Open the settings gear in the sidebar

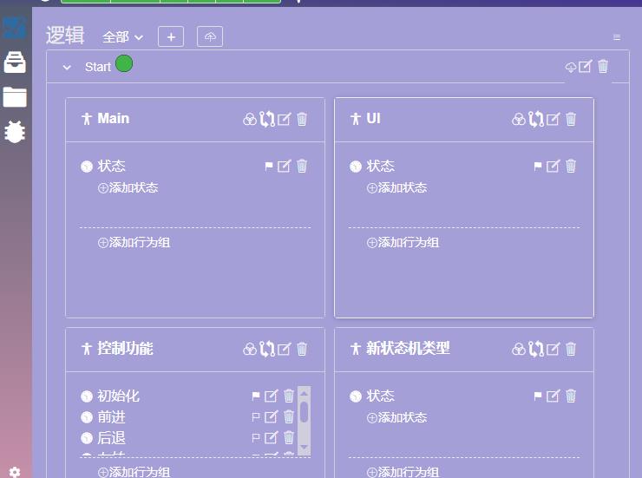tap(15, 472)
